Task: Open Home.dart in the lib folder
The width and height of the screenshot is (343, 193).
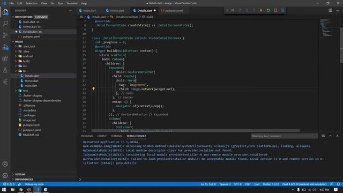Action: 32,81
